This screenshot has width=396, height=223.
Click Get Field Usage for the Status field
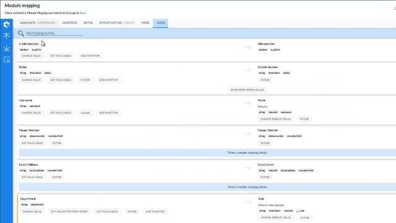[x=61, y=80]
